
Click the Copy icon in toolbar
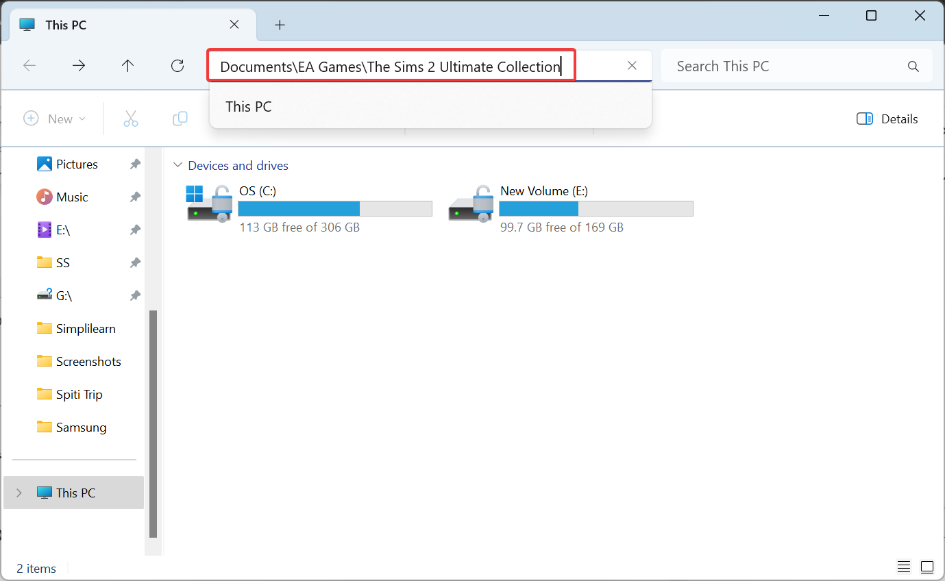(x=180, y=119)
